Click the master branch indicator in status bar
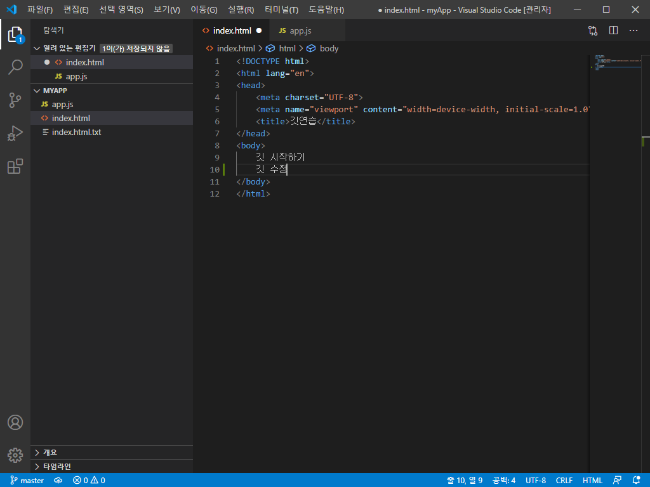 point(27,481)
